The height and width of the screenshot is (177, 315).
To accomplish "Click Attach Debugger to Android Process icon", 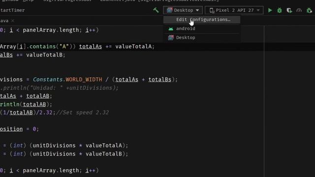I will click(x=309, y=10).
